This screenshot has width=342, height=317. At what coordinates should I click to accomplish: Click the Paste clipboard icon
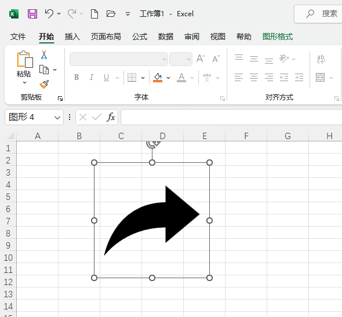coord(25,59)
